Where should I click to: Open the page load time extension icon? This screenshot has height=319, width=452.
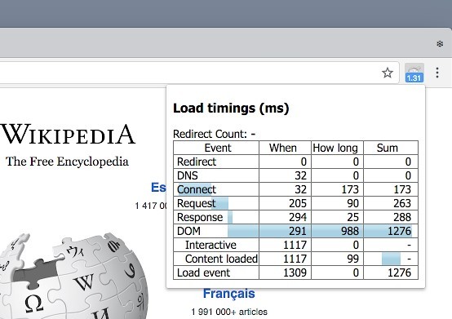(414, 73)
